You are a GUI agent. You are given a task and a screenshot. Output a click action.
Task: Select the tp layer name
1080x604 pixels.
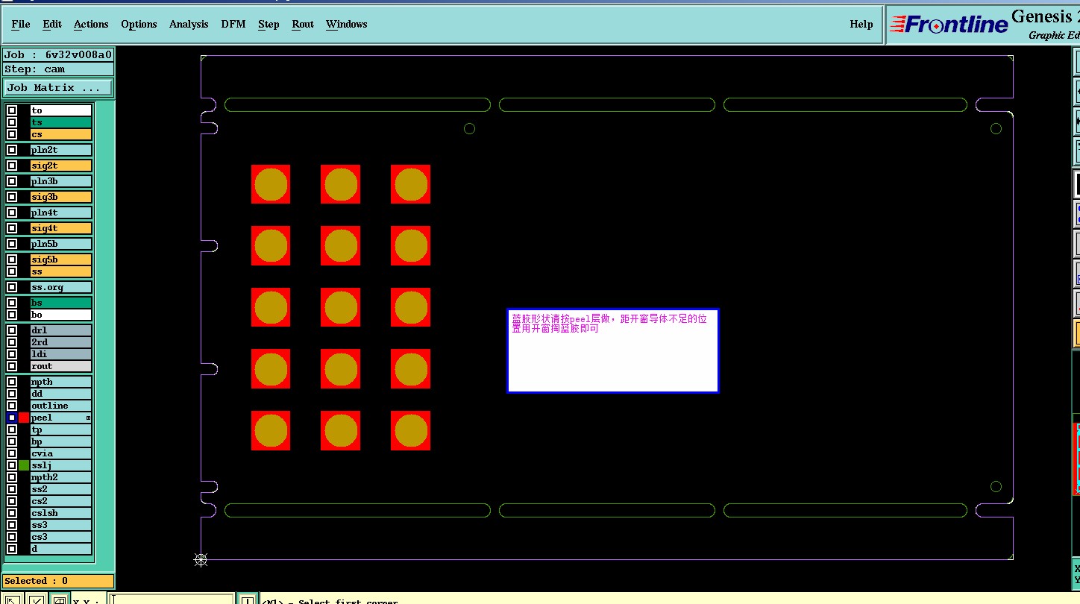(x=61, y=430)
